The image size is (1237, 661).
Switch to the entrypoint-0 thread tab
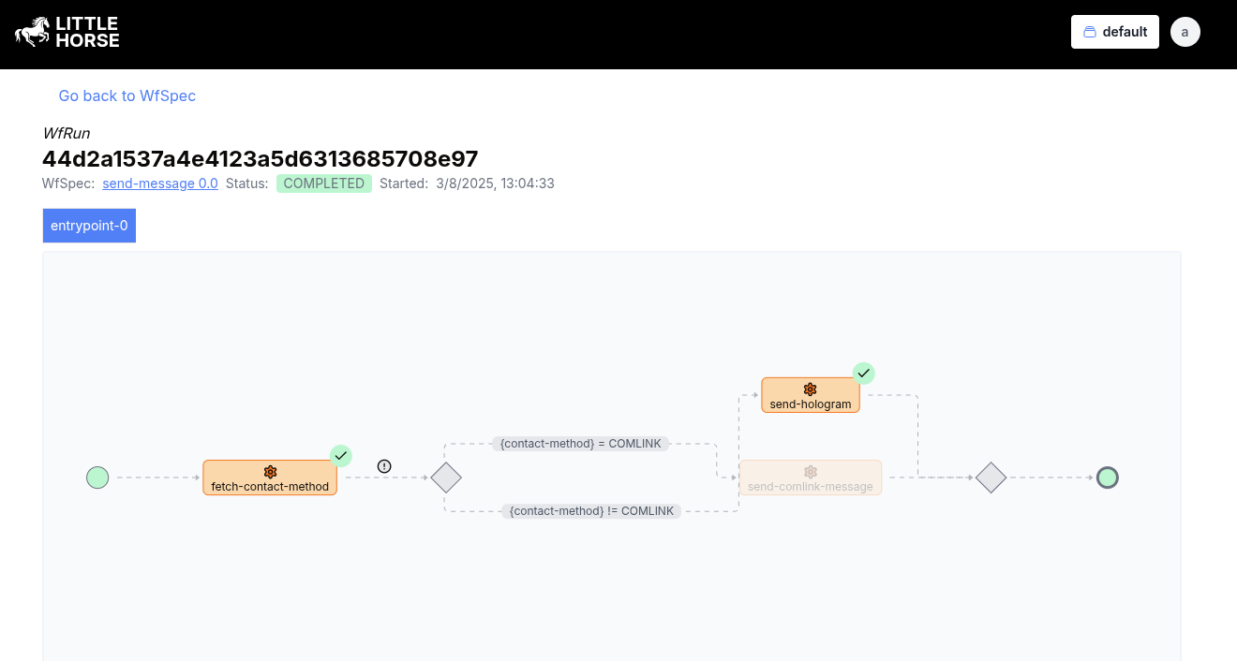pos(89,225)
